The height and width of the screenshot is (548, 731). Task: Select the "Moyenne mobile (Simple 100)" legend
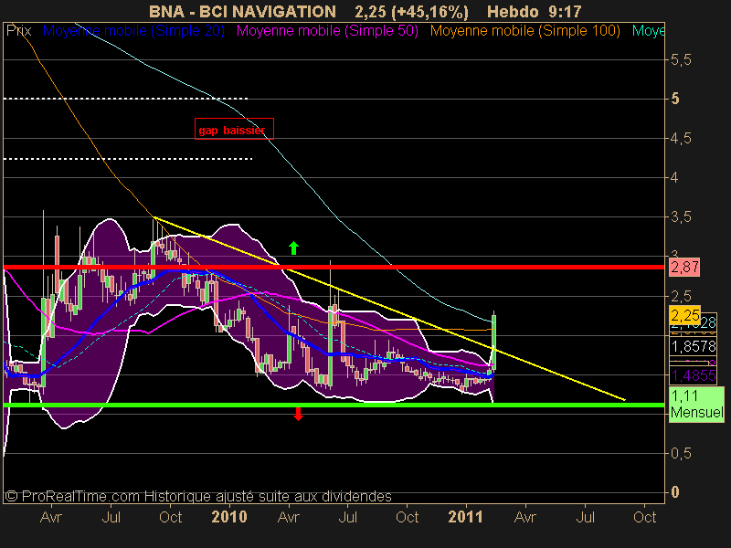point(524,31)
